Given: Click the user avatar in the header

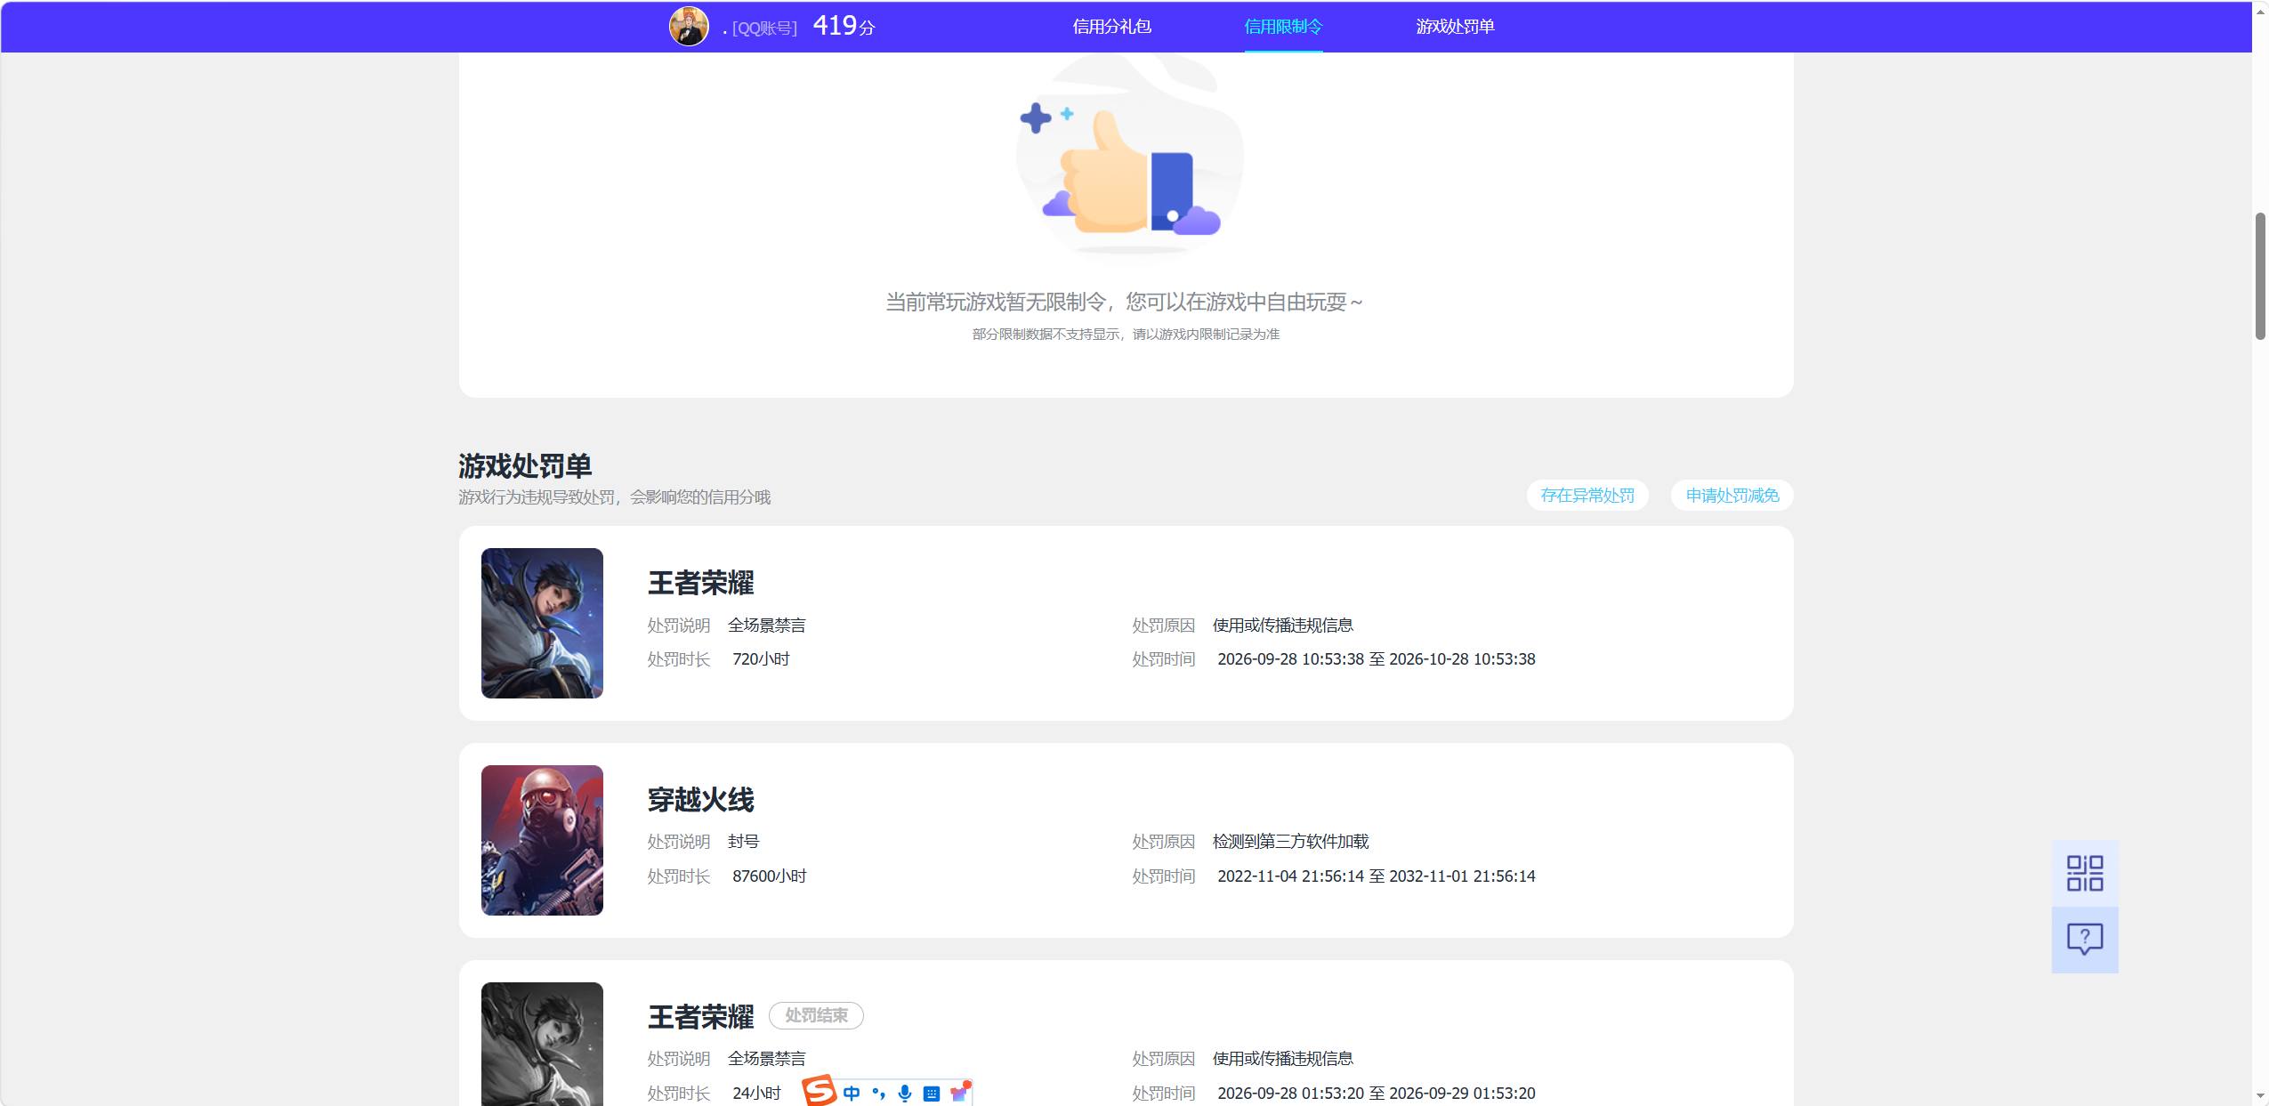Looking at the screenshot, I should pyautogui.click(x=688, y=26).
